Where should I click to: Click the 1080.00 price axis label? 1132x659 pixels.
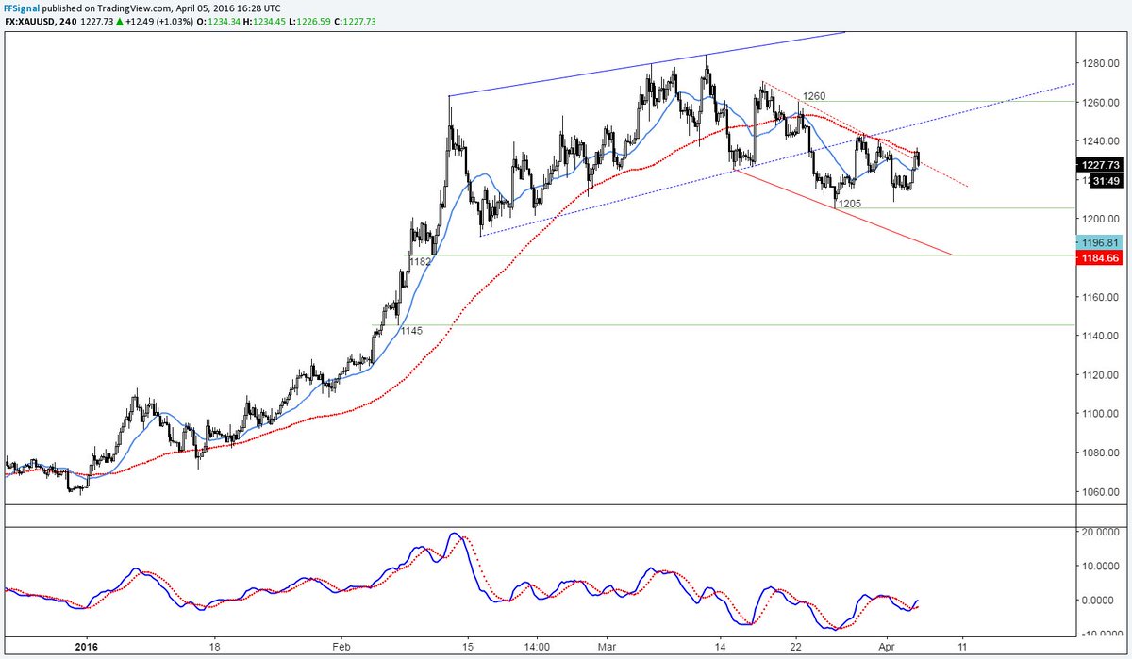(x=1101, y=453)
